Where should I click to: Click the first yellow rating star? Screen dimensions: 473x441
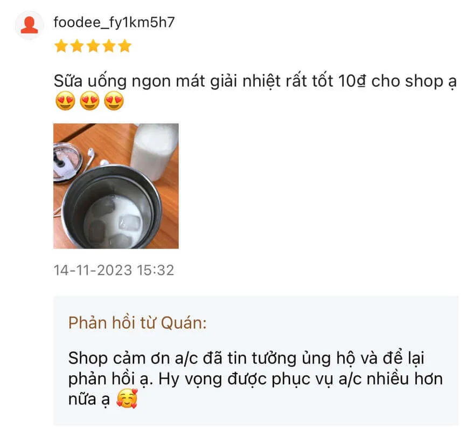[x=61, y=46]
